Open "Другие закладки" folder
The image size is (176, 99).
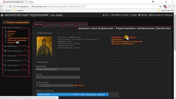tap(166, 10)
